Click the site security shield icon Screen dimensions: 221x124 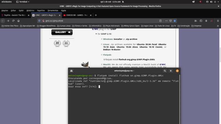(39, 21)
